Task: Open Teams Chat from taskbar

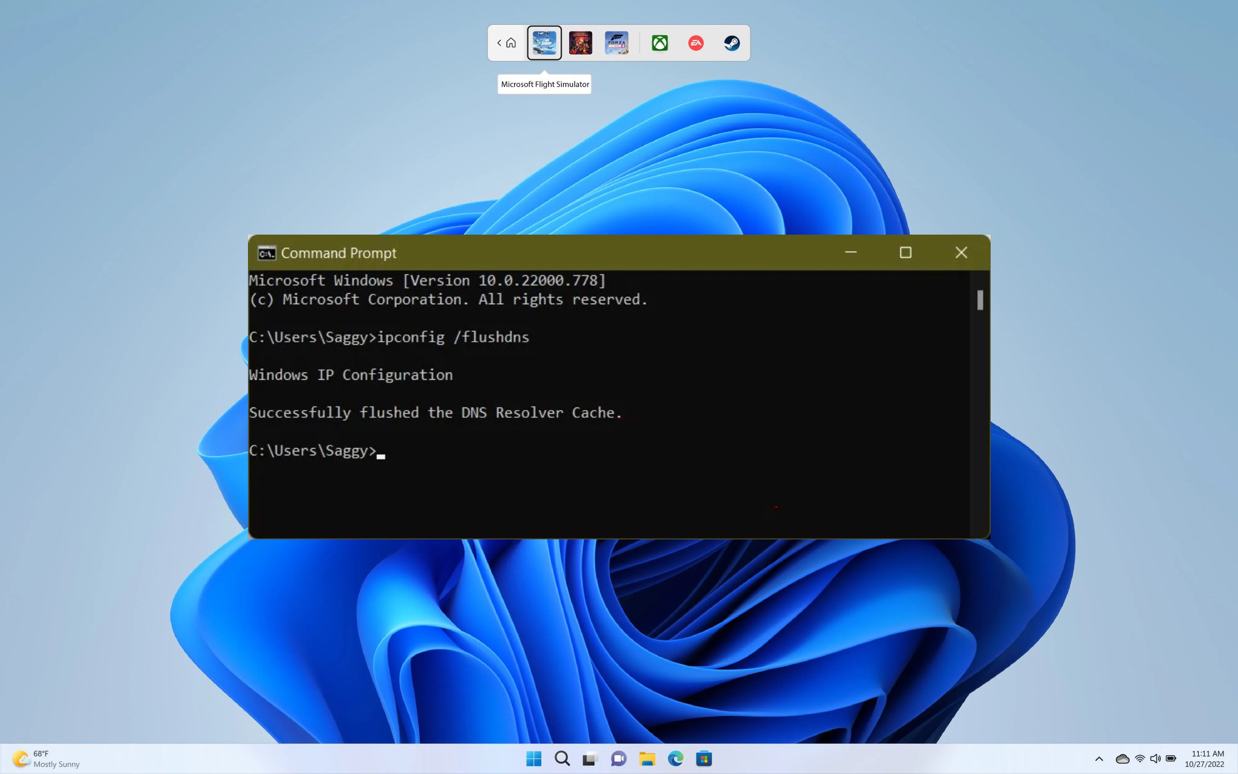Action: pyautogui.click(x=619, y=758)
